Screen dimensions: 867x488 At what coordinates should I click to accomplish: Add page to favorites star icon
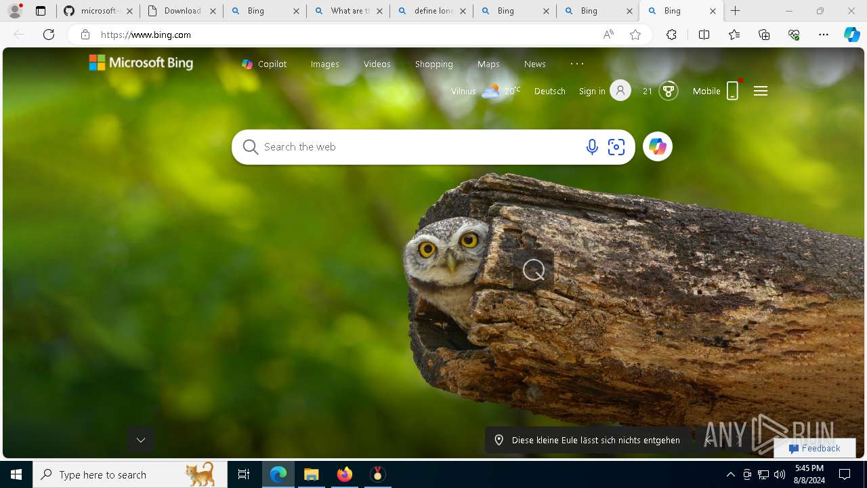(635, 35)
